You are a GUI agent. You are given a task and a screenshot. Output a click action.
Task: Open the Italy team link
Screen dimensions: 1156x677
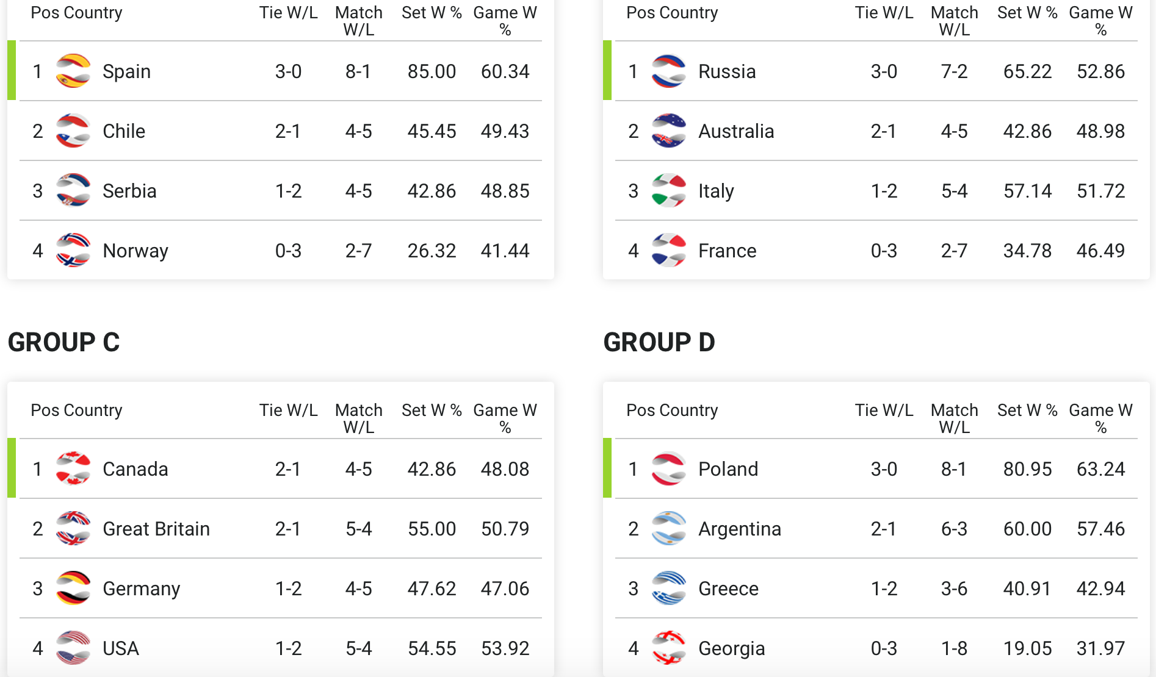tap(716, 191)
